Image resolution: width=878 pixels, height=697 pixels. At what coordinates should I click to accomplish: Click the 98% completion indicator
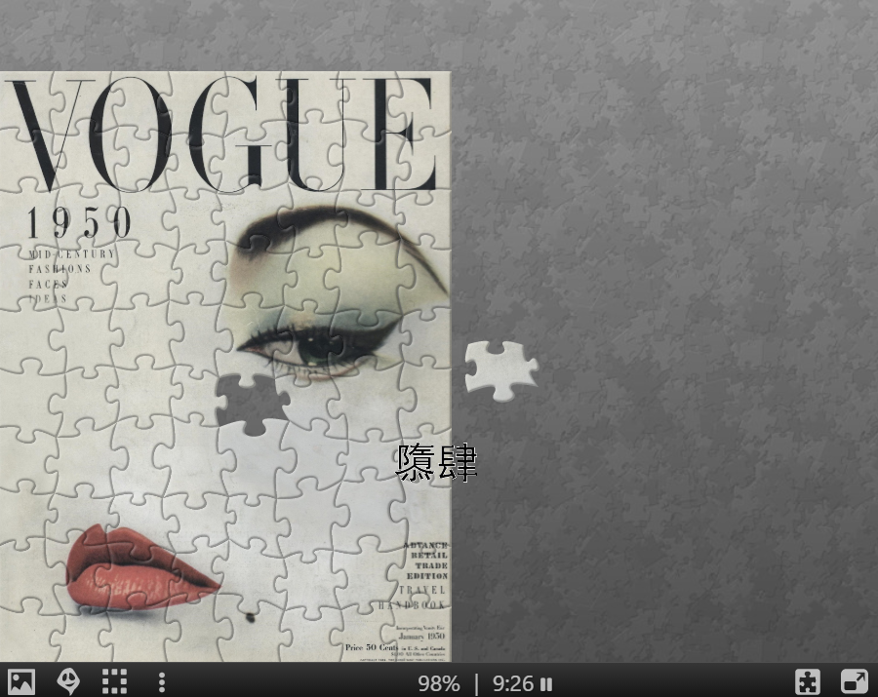(x=439, y=683)
